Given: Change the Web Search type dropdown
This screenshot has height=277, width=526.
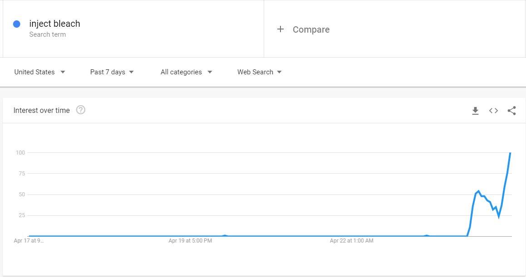Looking at the screenshot, I should (259, 72).
